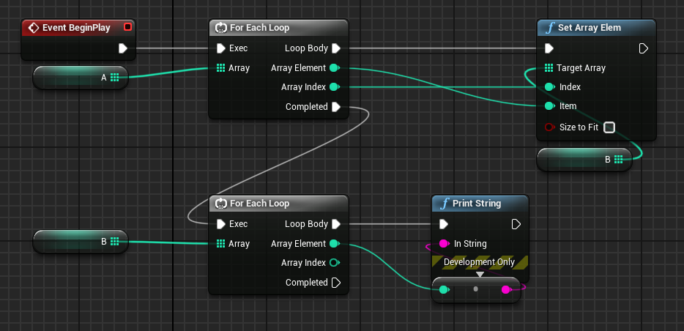Click the Index pin on Set Array Elem
684x331 pixels.
pos(550,87)
